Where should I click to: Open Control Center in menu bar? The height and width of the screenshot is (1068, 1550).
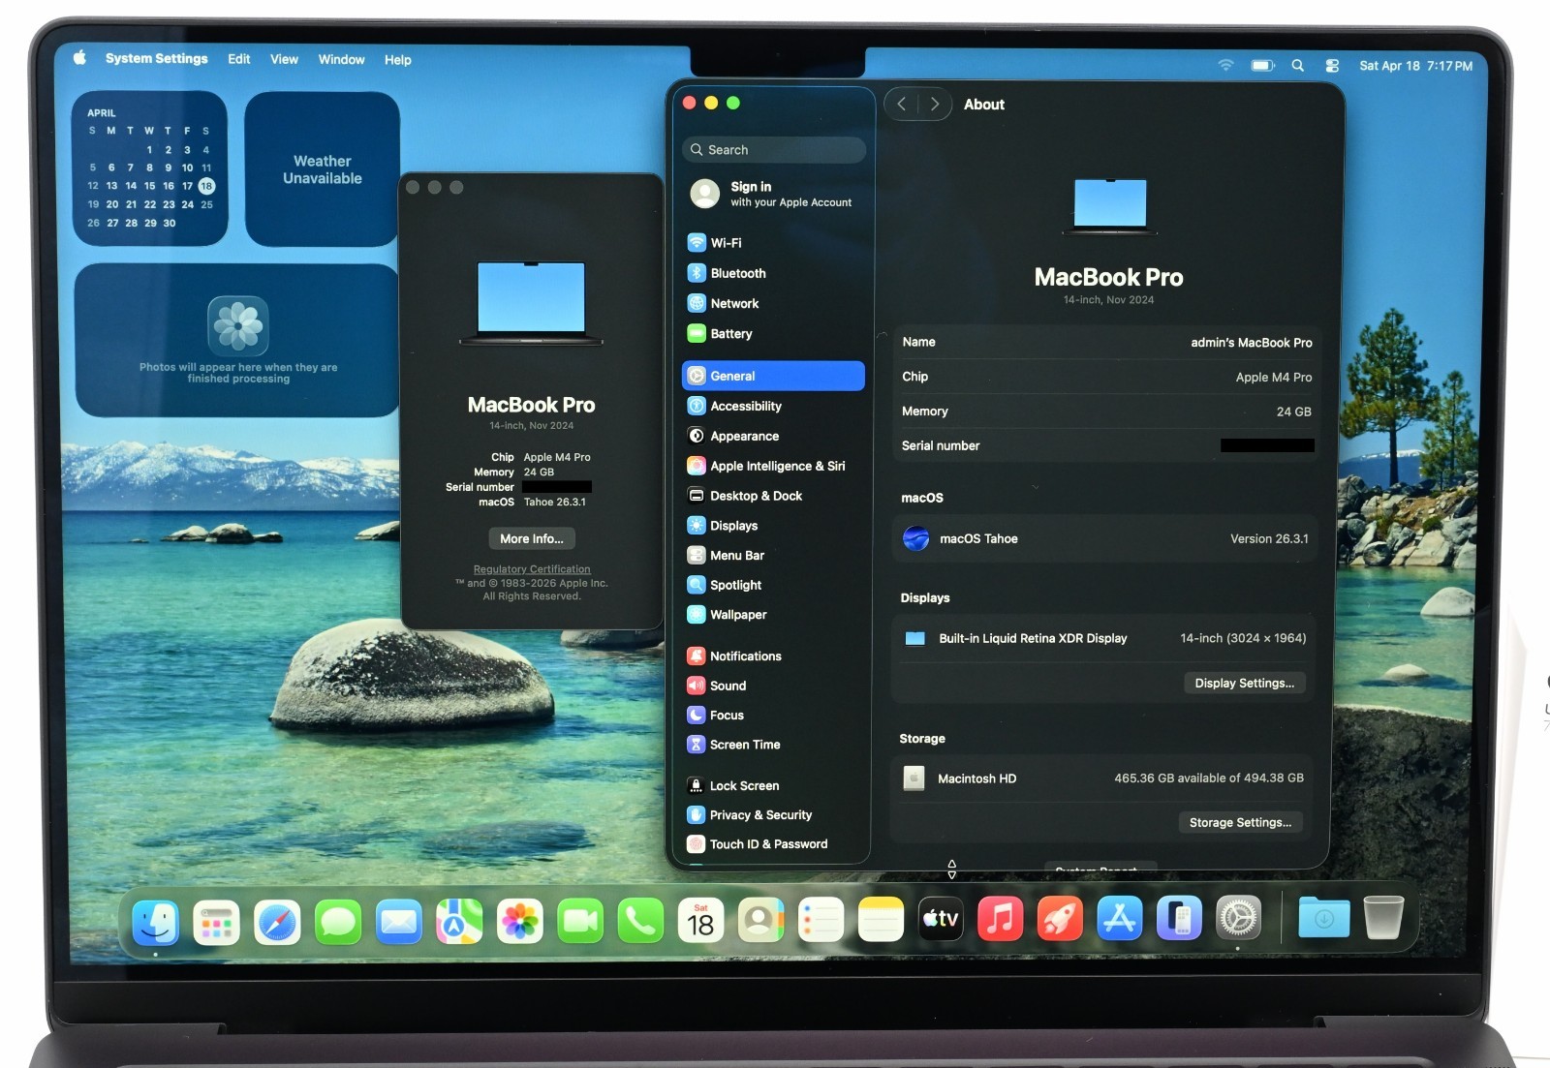pos(1332,66)
